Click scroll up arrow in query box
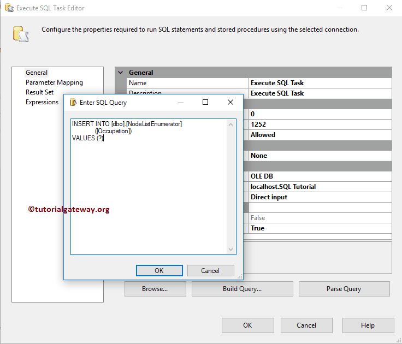Screen dimensions: 402x344 coord(230,124)
